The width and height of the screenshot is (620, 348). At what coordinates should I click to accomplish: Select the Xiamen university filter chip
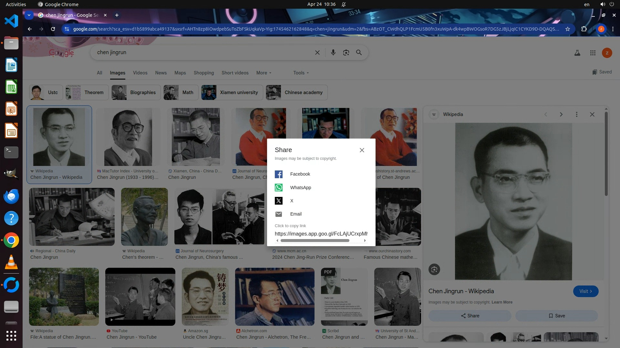click(232, 92)
